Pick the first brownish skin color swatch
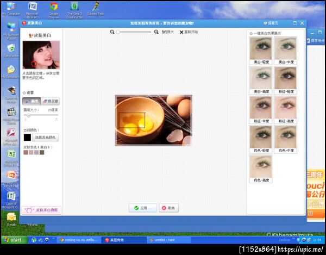The width and height of the screenshot is (326, 255). (26, 152)
